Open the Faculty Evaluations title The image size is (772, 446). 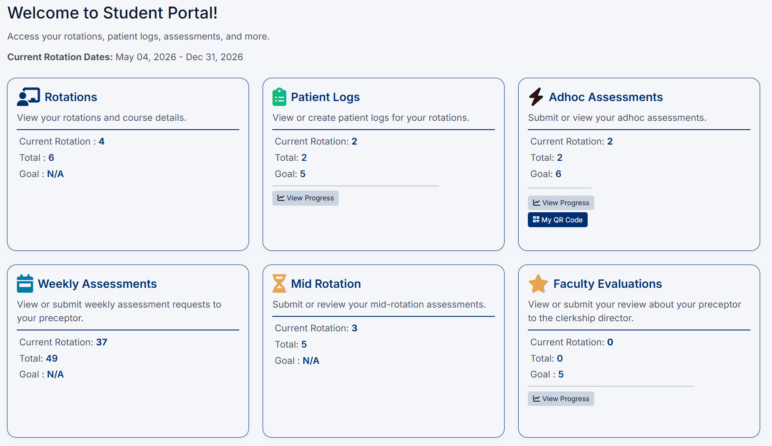click(607, 284)
